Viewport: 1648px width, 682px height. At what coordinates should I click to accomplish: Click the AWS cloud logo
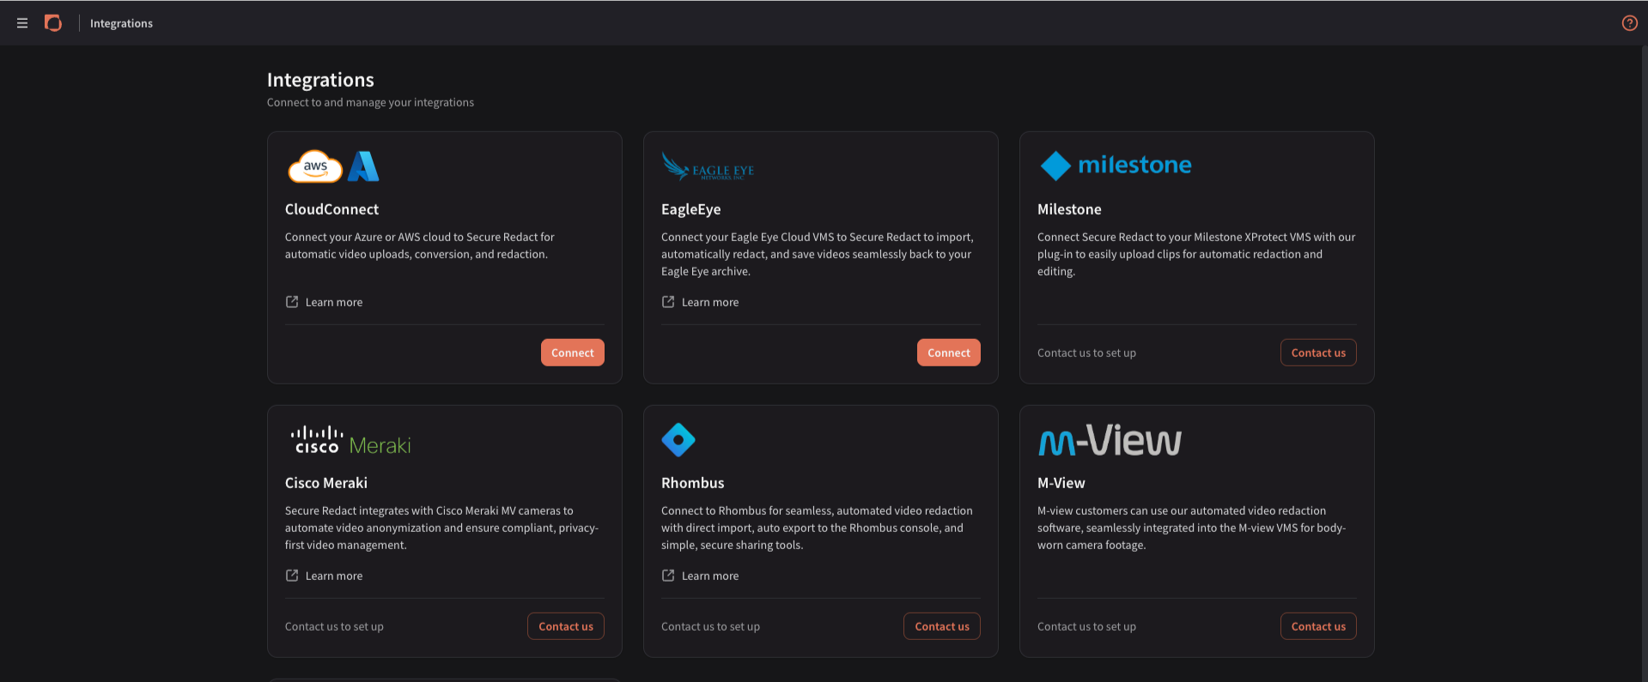coord(315,166)
